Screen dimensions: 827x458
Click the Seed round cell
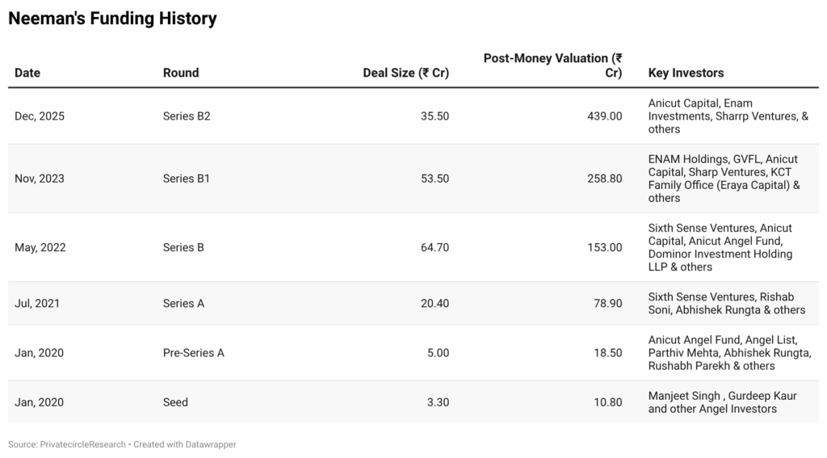pos(175,402)
